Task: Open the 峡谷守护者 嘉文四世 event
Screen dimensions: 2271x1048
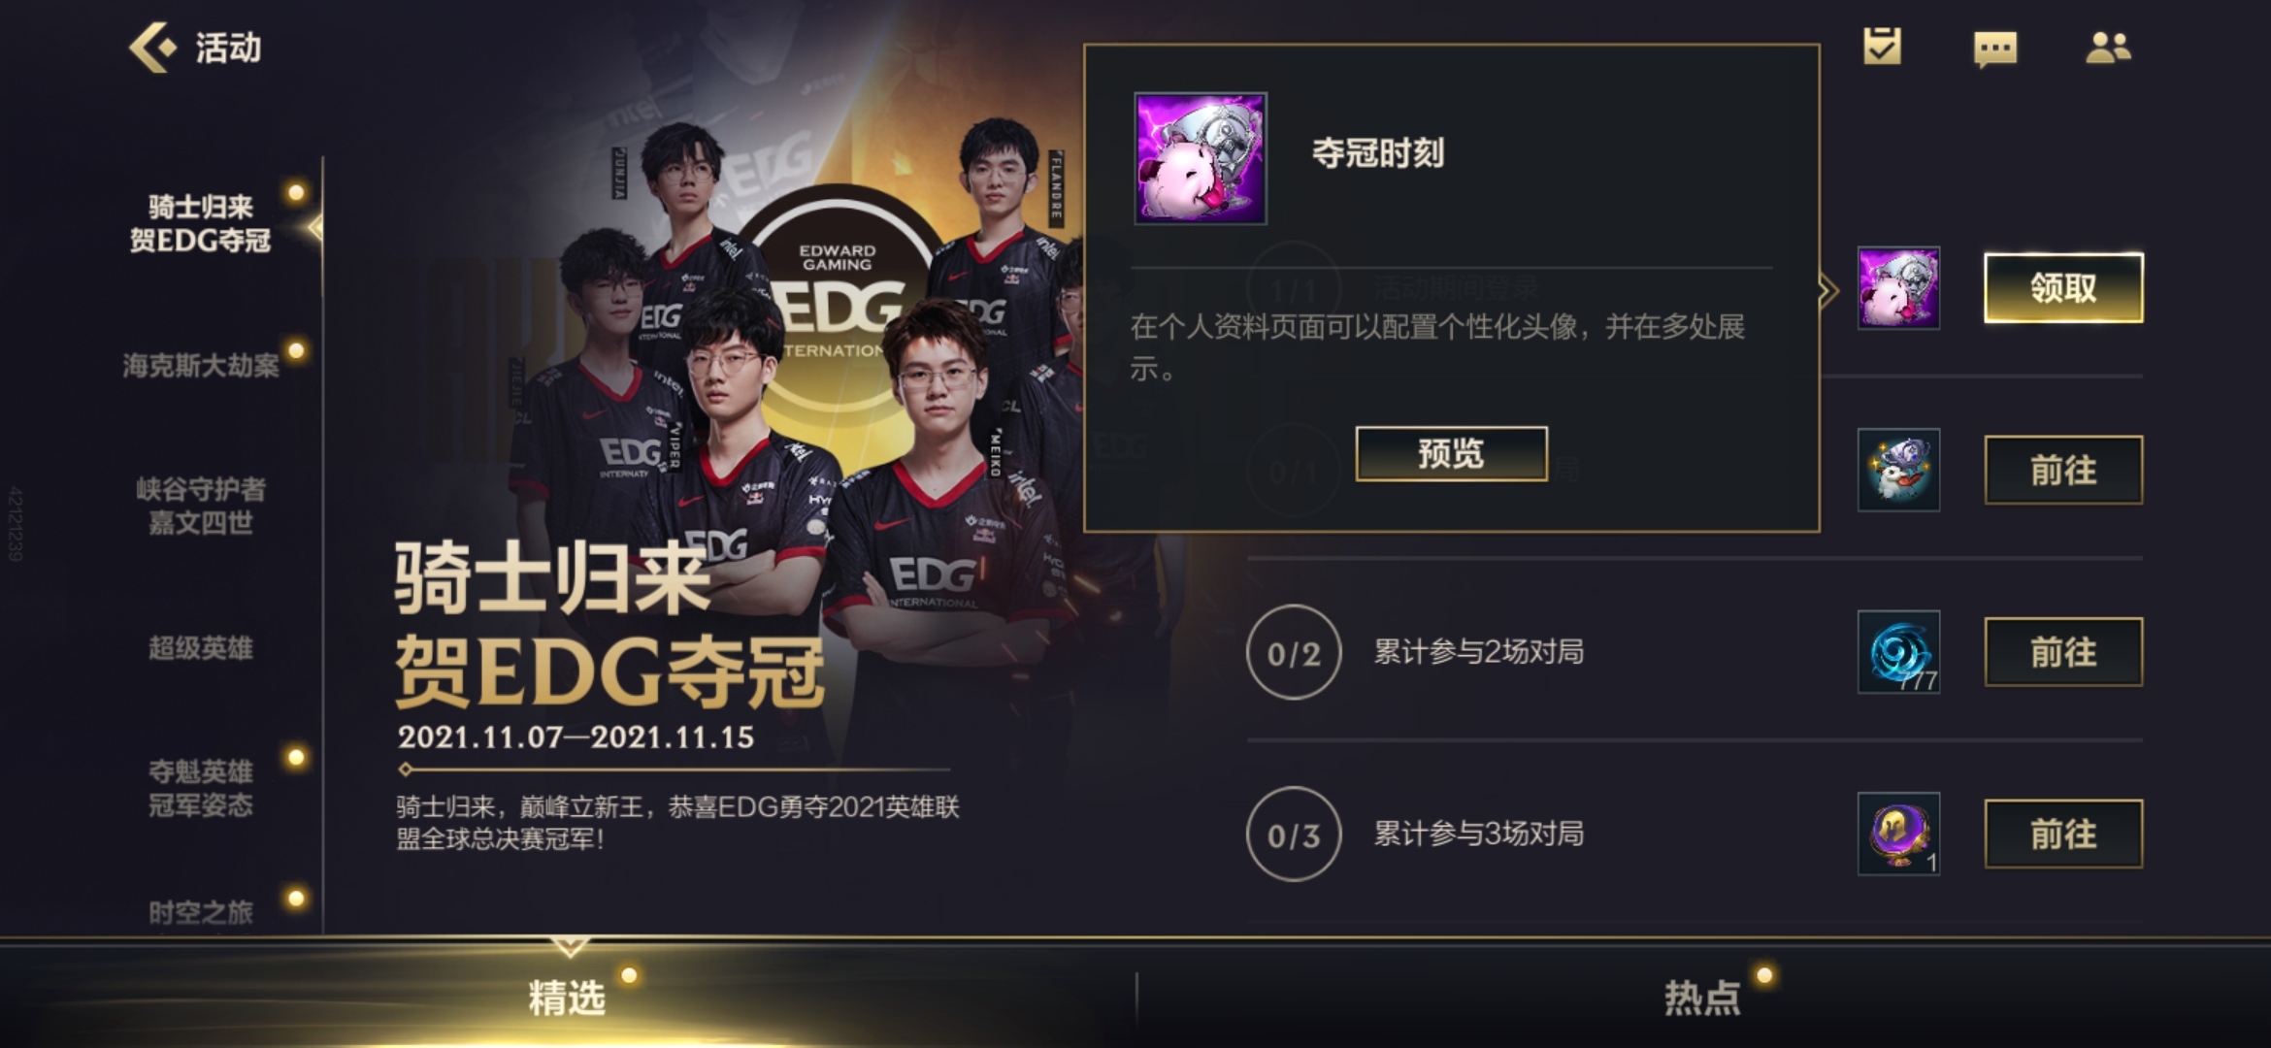Action: pyautogui.click(x=201, y=506)
